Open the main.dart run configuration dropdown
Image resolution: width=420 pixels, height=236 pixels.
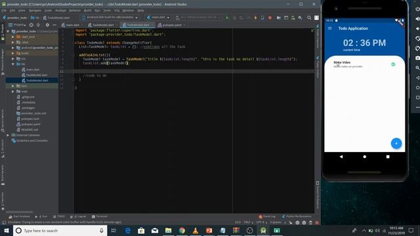[158, 18]
